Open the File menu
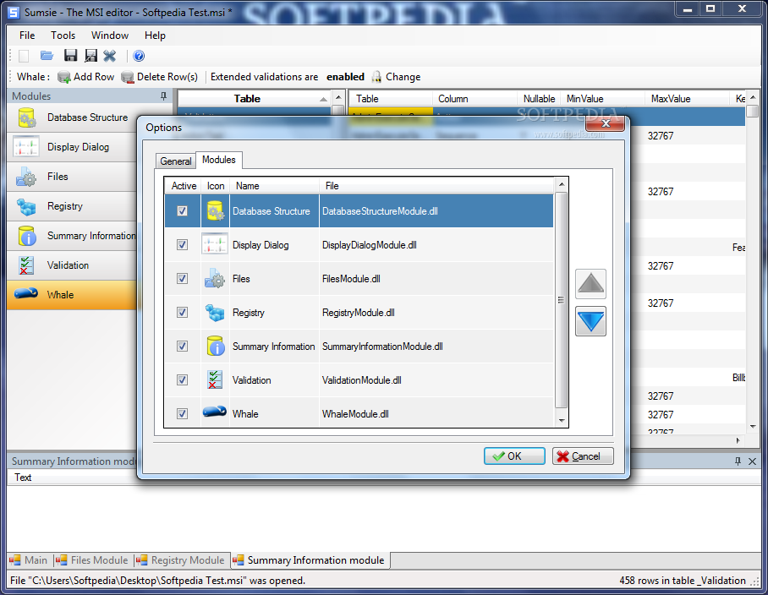The image size is (768, 595). 27,35
